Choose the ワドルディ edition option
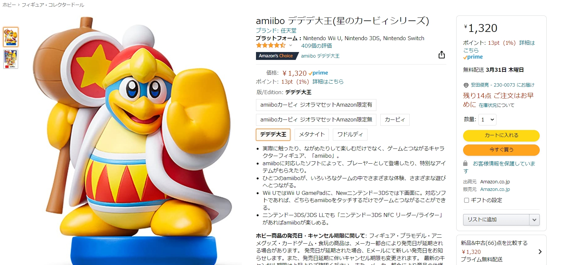 (x=350, y=134)
